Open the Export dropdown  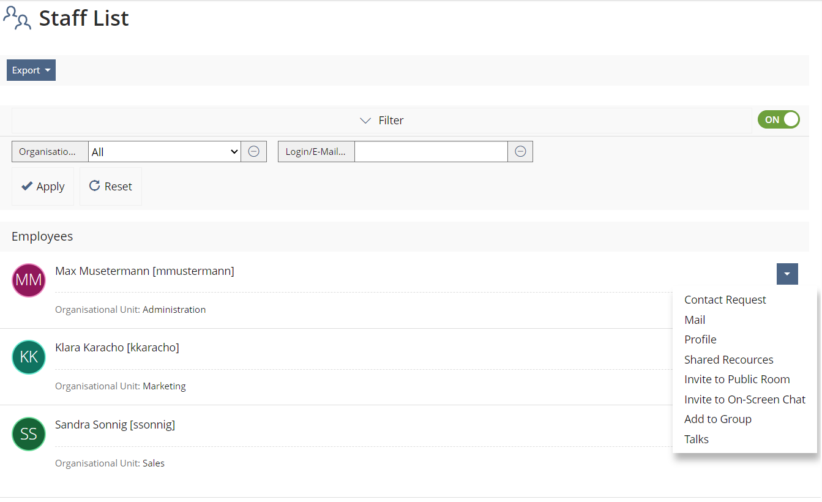(31, 70)
